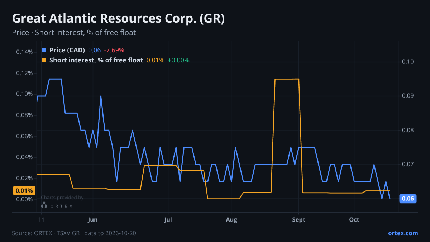Click the Jul x-axis label
Screen dimensions: 430x242
click(x=168, y=220)
